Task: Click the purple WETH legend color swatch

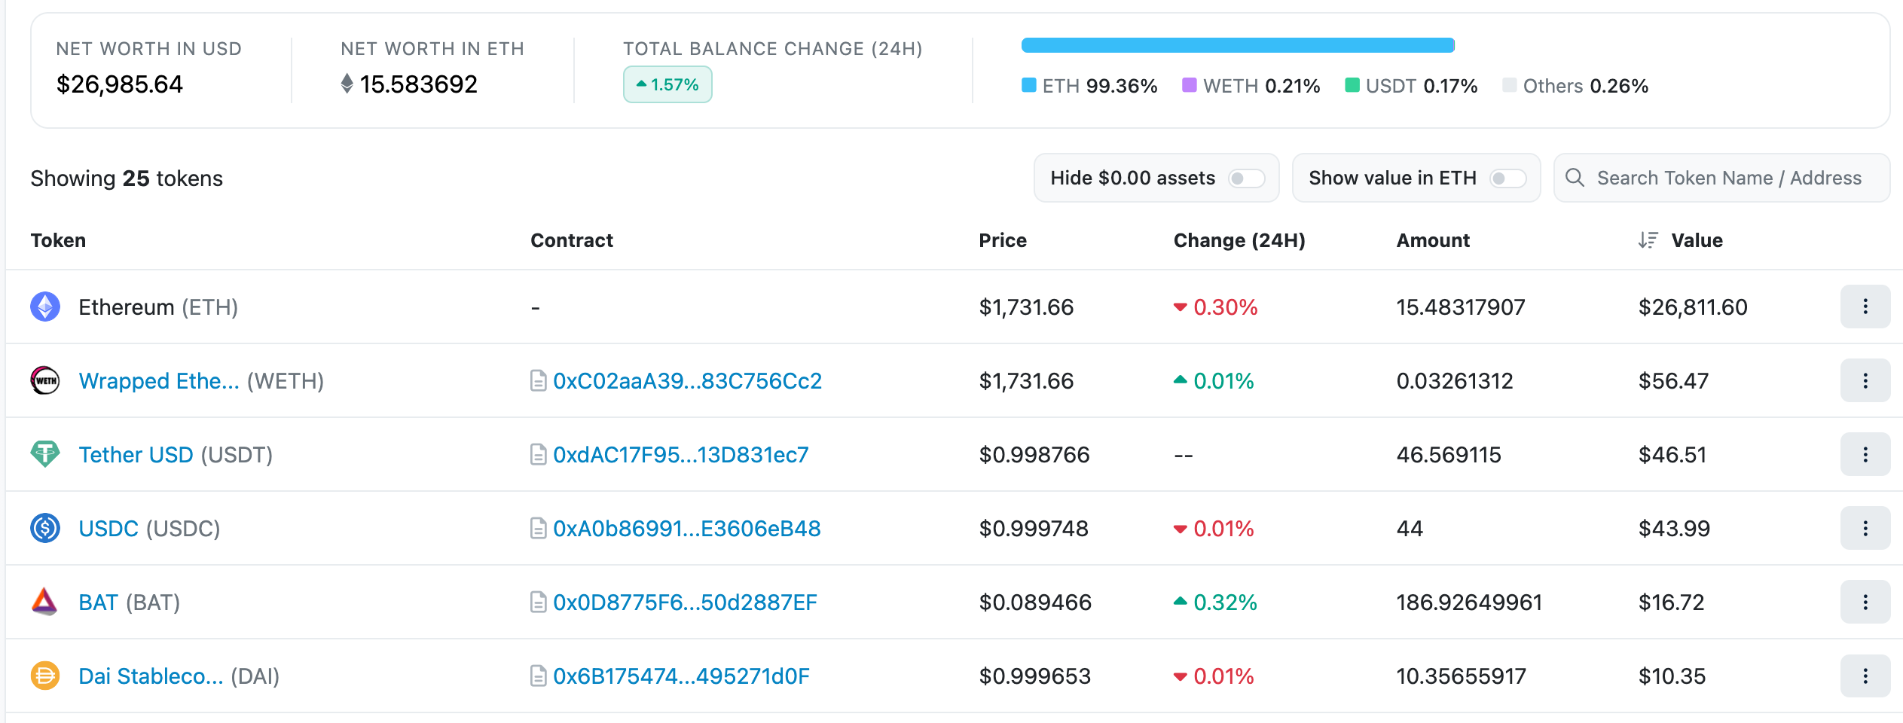Action: click(x=1190, y=84)
